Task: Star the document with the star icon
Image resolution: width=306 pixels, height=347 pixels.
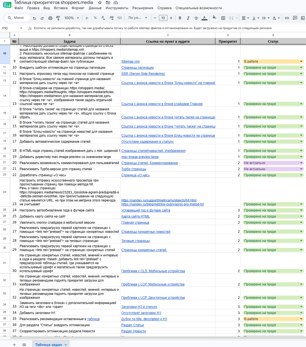Action: [x=100, y=2]
